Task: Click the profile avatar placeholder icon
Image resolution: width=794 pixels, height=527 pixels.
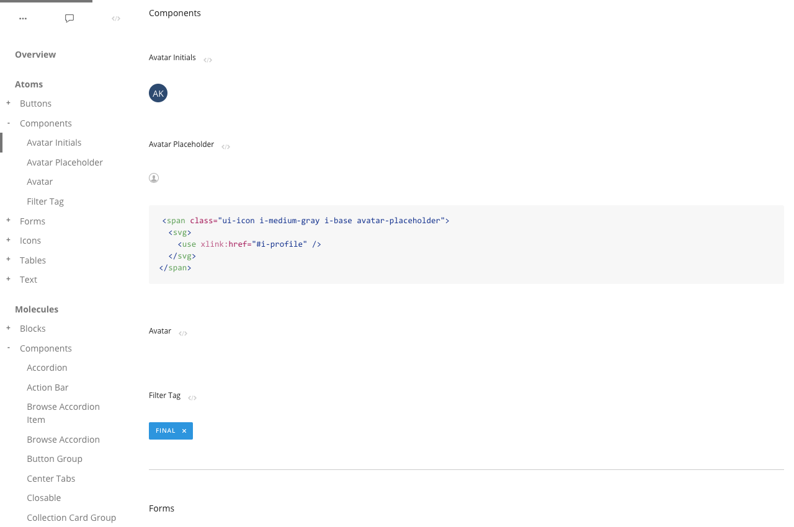Action: [154, 178]
